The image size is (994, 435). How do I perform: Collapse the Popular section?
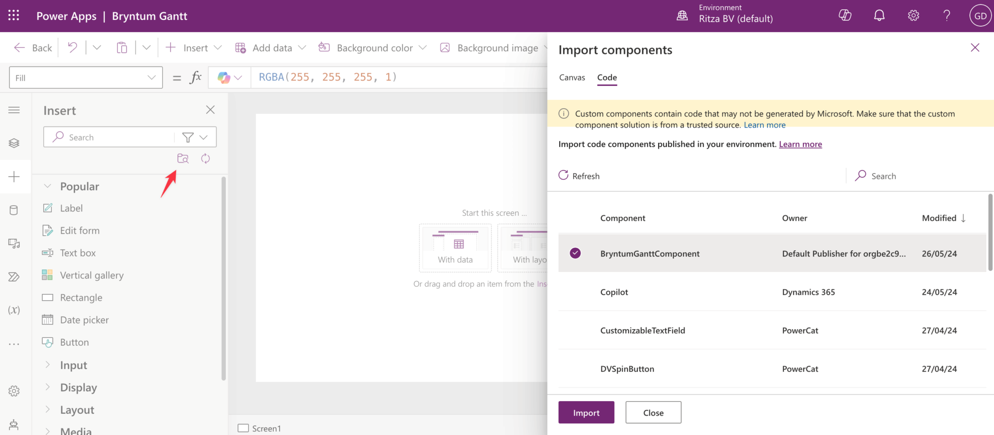[48, 186]
